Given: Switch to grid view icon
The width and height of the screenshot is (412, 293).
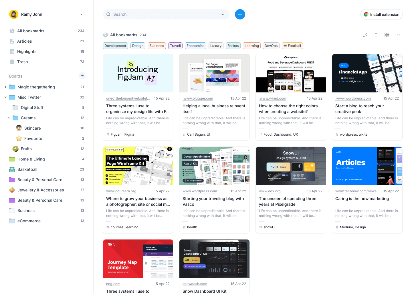Looking at the screenshot, I should point(387,35).
